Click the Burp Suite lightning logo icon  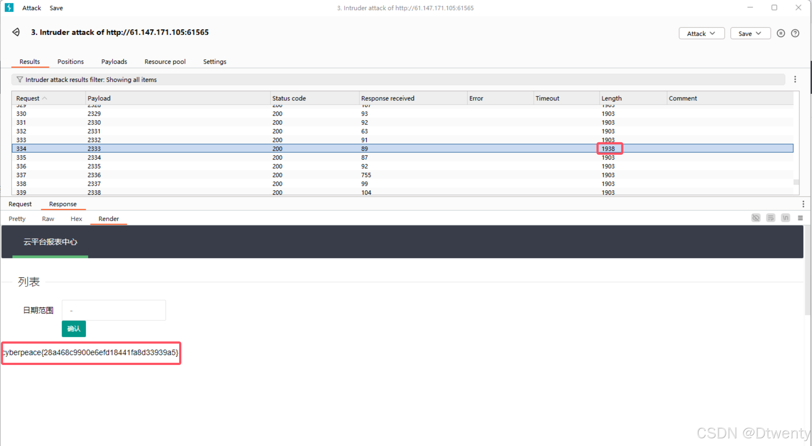pos(9,8)
